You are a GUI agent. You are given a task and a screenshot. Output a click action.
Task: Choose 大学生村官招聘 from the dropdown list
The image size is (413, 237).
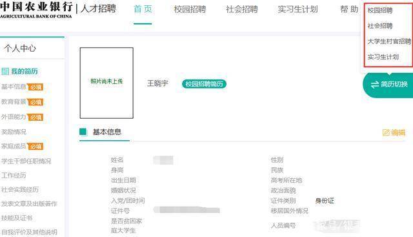tap(389, 41)
